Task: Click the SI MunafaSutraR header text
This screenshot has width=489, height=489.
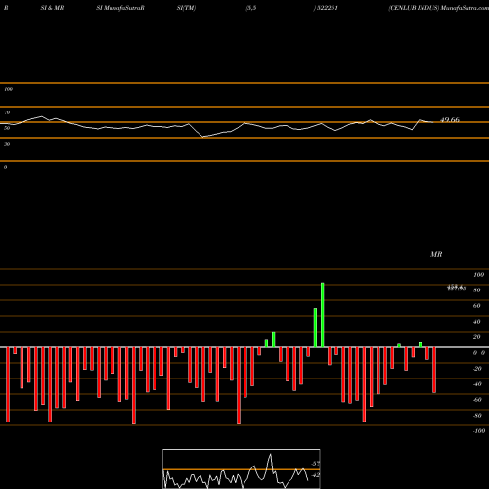Action: point(120,8)
